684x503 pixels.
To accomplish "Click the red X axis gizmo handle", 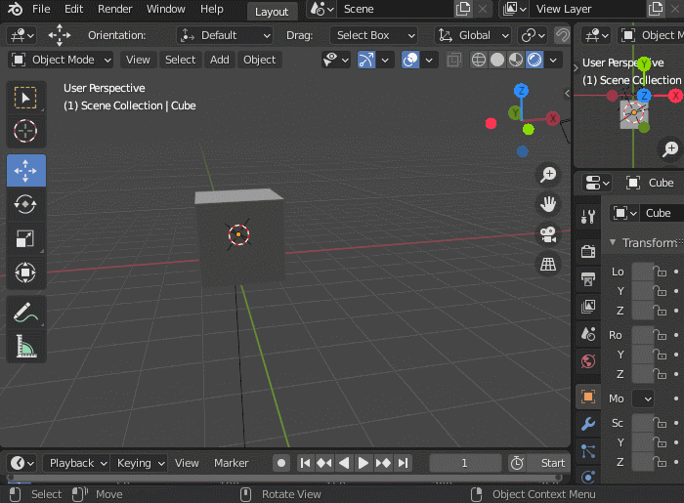I will click(x=553, y=118).
